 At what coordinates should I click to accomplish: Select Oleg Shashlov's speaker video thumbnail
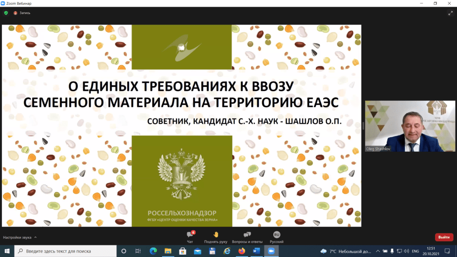pyautogui.click(x=409, y=126)
